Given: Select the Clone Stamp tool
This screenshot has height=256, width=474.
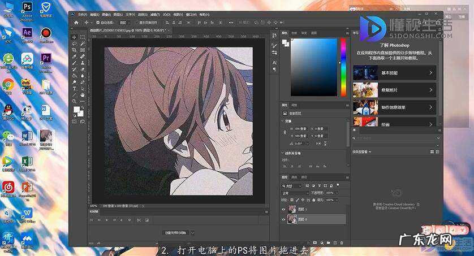Looking at the screenshot, I should [83, 63].
